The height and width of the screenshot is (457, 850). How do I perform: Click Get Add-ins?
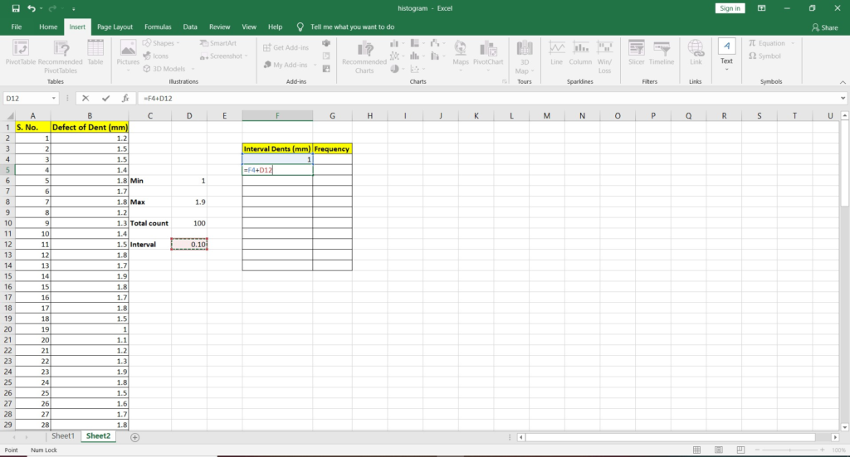click(286, 47)
